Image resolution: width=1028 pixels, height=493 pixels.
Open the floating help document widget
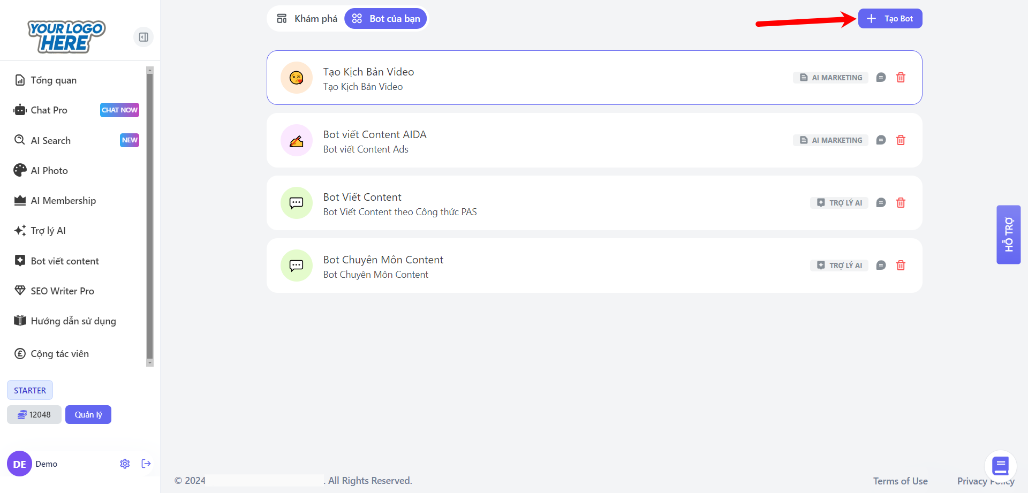click(1000, 466)
